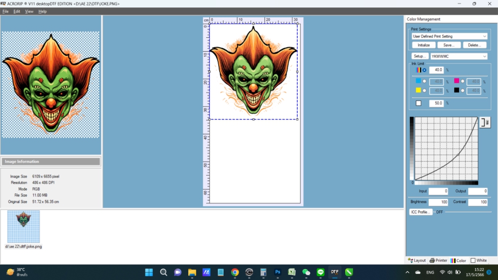
Task: Open the Calculator from taskbar
Action: [263, 272]
